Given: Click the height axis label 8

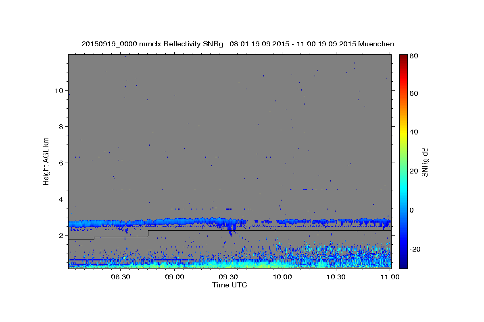Looking at the screenshot, I should coord(61,126).
